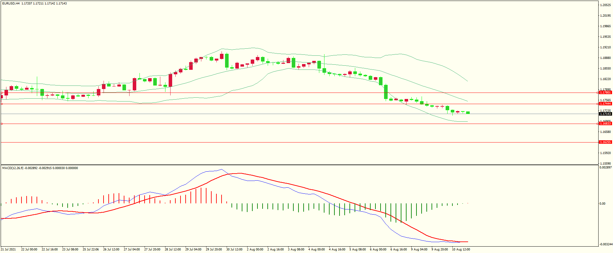Viewport: 613px width, 253px height.
Task: Click the 1.18220 price scale value
Action: click(605, 79)
